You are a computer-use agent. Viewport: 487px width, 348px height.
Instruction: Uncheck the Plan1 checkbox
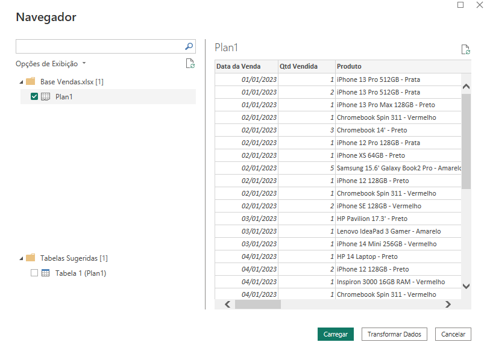coord(34,96)
